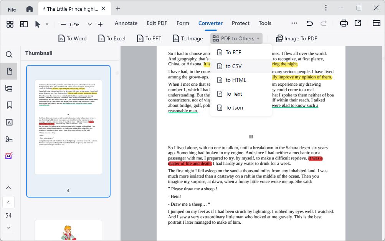Screen dimensions: 385x241
Task: Open the cursor tool dropdown arrow
Action: (47, 24)
